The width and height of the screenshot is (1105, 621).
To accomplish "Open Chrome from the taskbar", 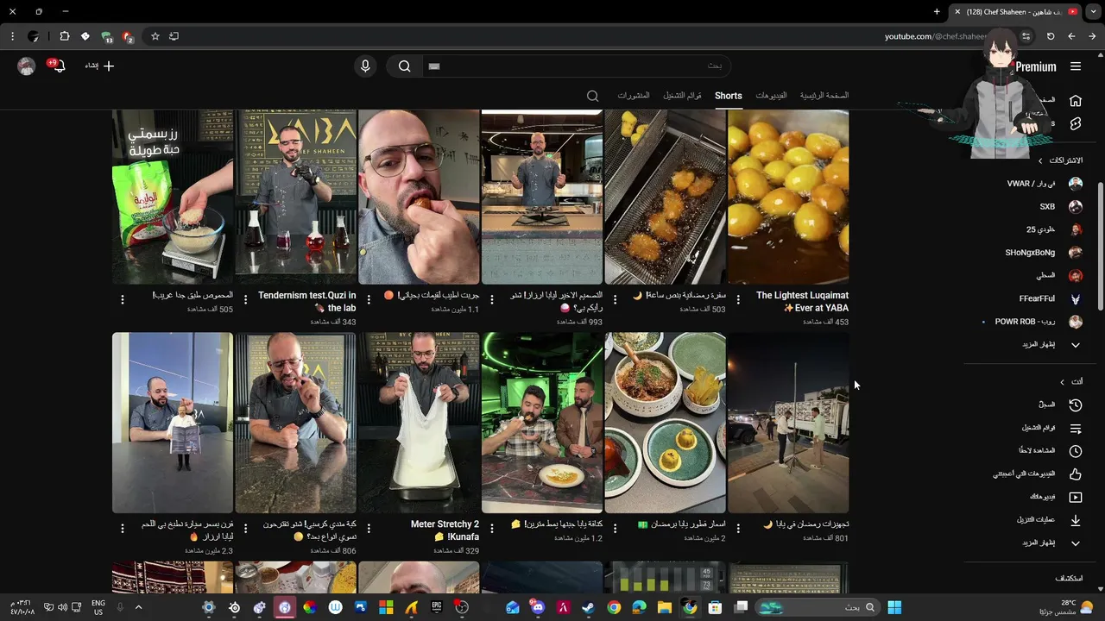I will tap(614, 607).
